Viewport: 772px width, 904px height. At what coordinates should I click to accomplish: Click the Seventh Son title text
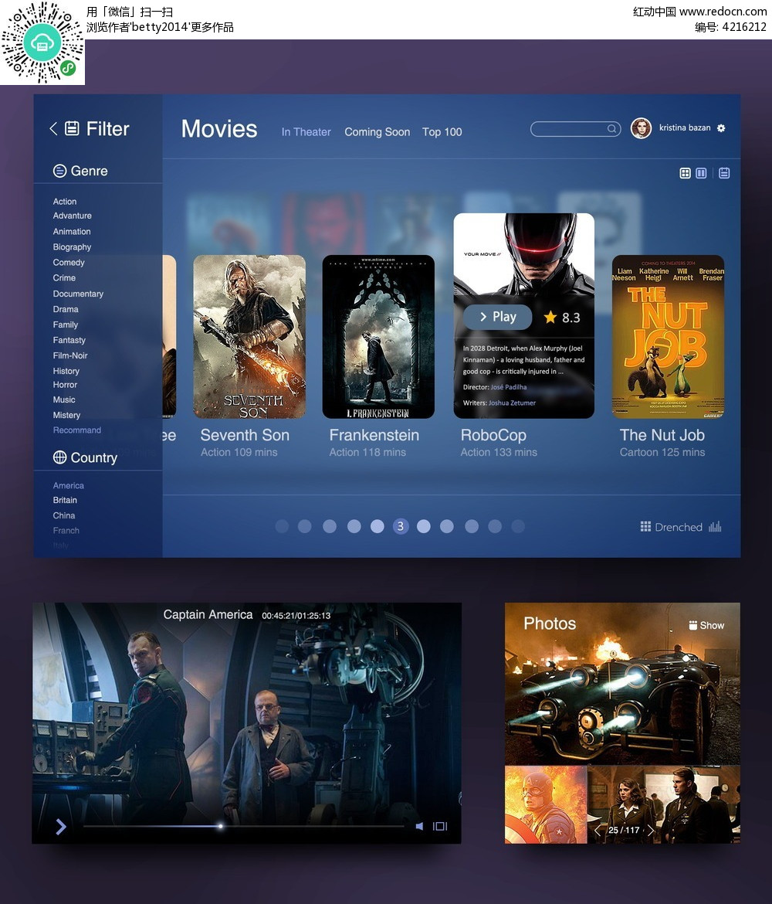[245, 435]
